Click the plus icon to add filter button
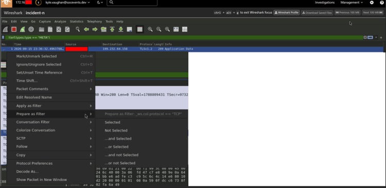Viewport: 386px width, 188px height. point(381,37)
